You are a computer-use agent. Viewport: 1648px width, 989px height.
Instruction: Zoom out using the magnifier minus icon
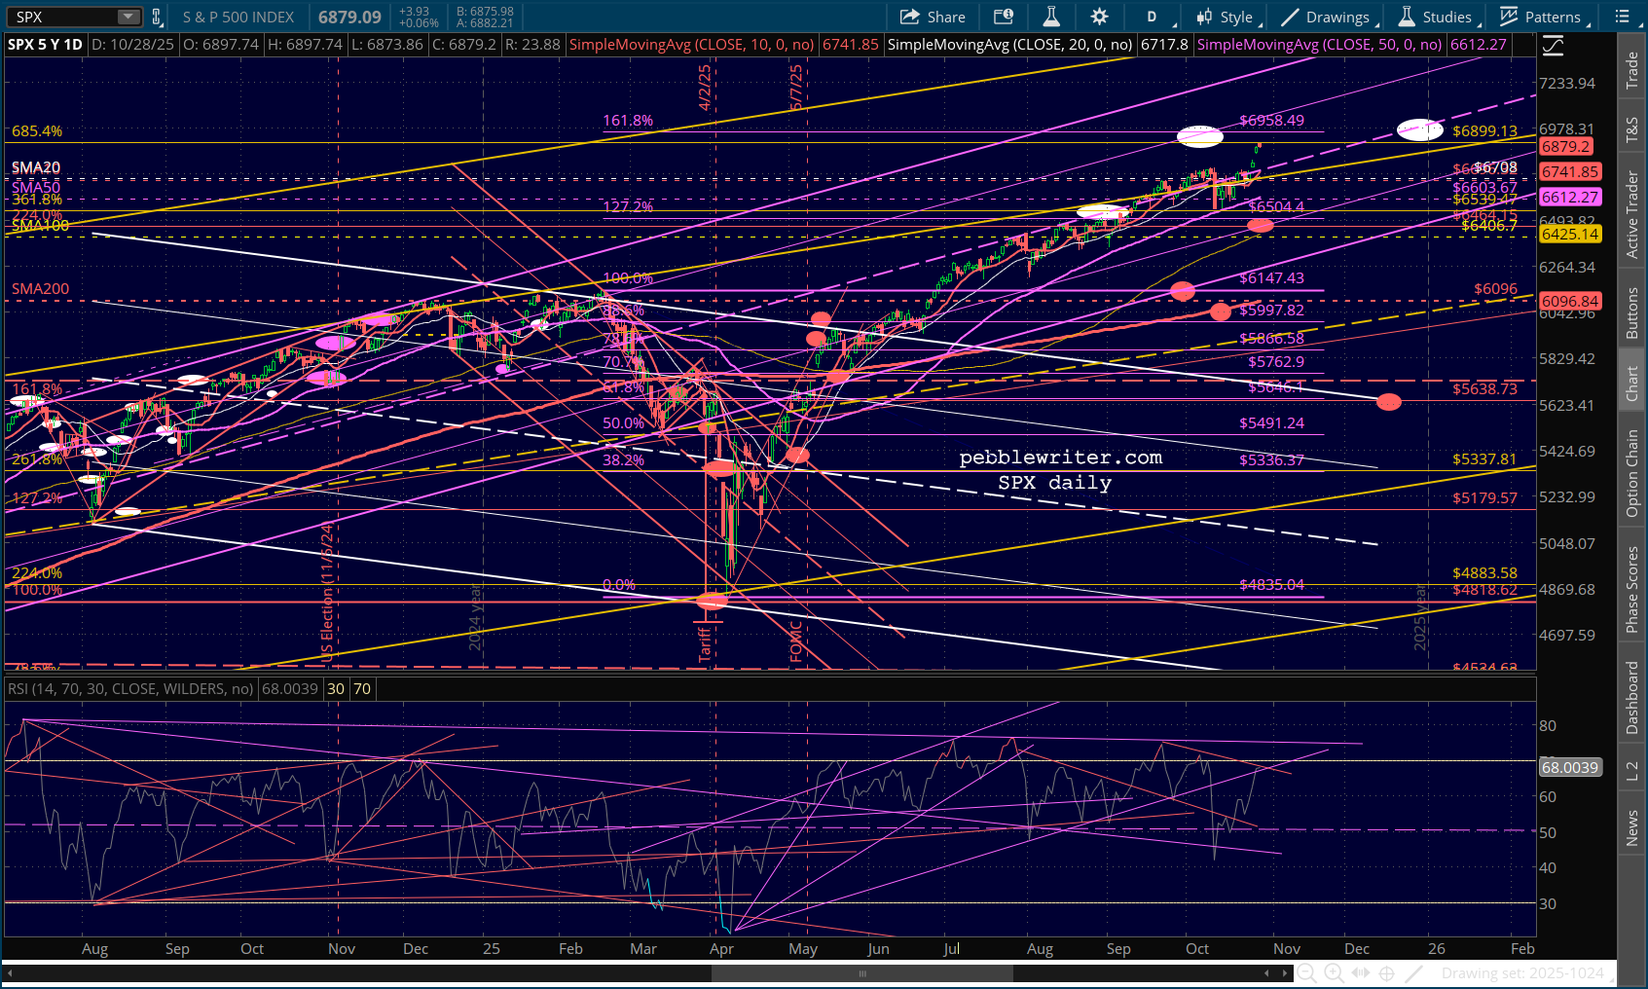[x=1306, y=973]
